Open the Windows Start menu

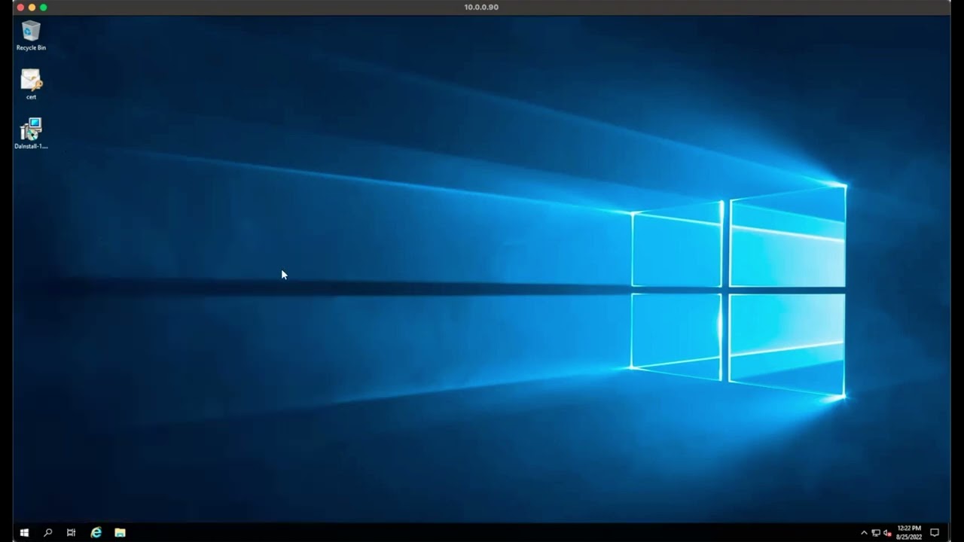click(x=24, y=532)
